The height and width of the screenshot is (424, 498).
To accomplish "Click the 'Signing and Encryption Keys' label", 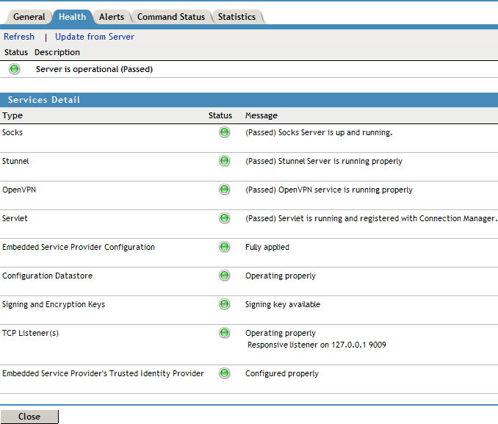I will (x=54, y=304).
